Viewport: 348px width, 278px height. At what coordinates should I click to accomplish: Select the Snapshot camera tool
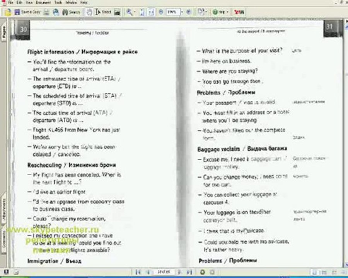click(x=117, y=12)
